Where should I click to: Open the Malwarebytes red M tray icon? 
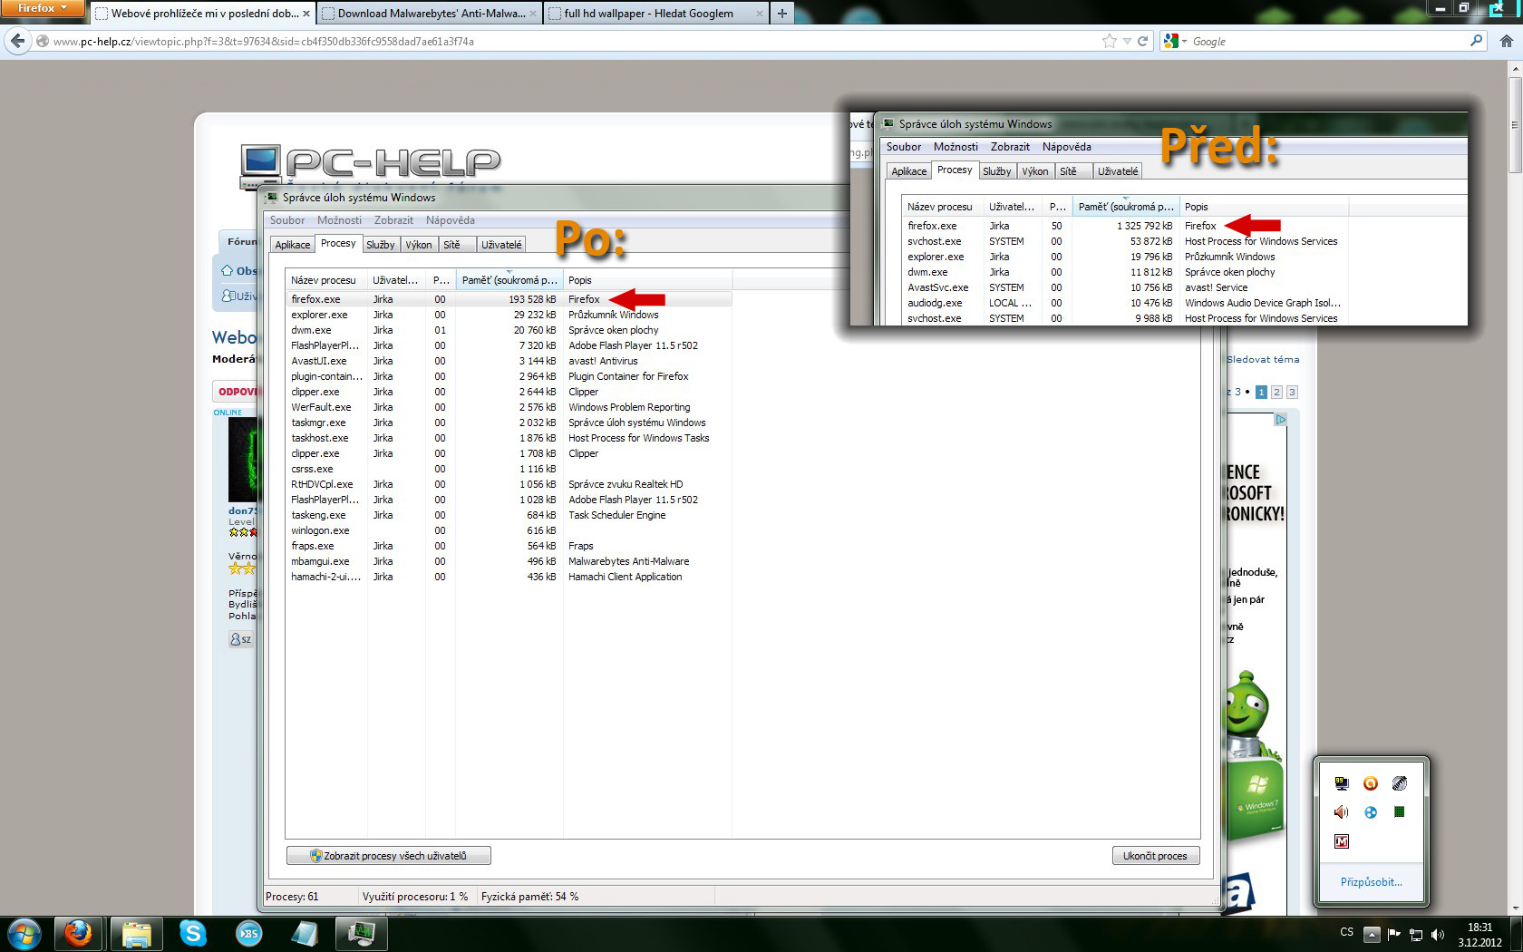pyautogui.click(x=1342, y=841)
